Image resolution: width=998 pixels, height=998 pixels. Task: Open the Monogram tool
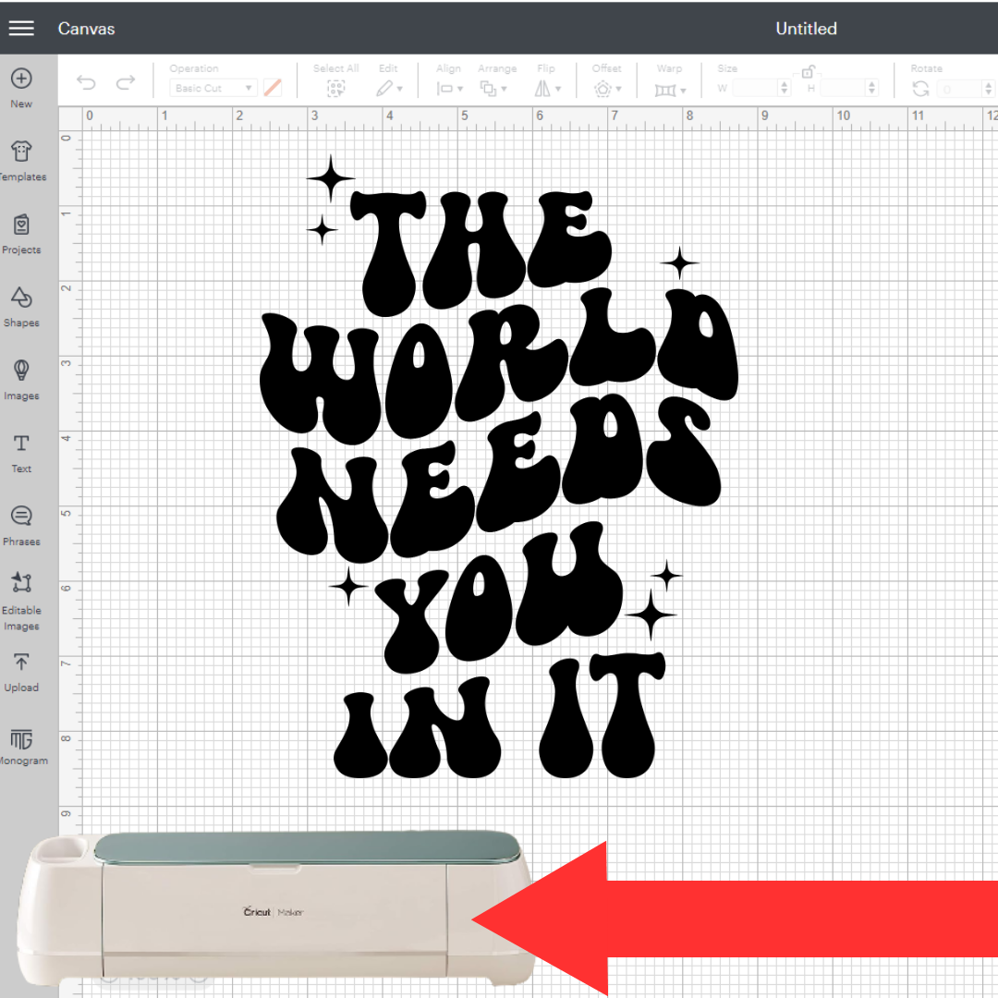tap(21, 746)
